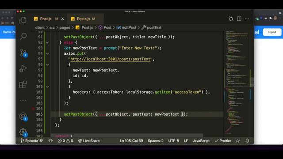Toggle the Prettier formatter status
The image size is (283, 159).
[x=223, y=141]
